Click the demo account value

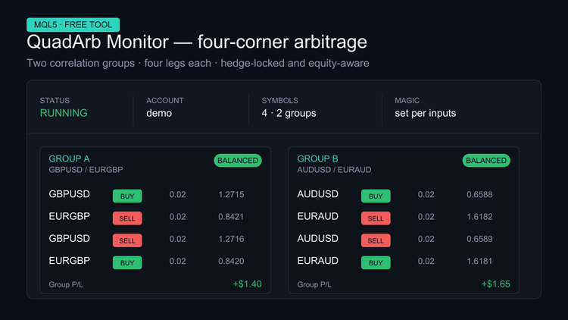pos(159,113)
